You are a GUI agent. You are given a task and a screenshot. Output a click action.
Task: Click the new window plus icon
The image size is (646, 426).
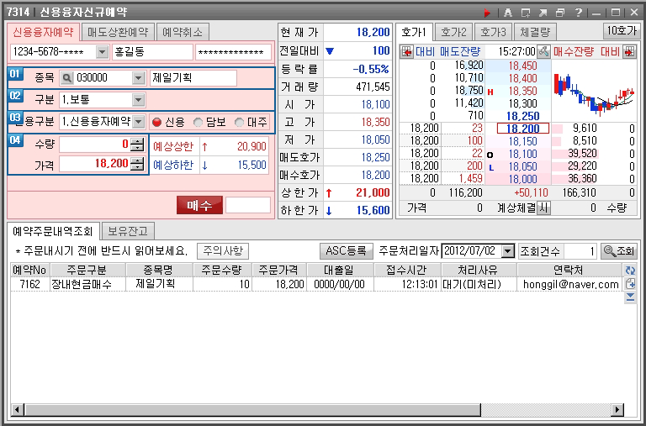526,13
